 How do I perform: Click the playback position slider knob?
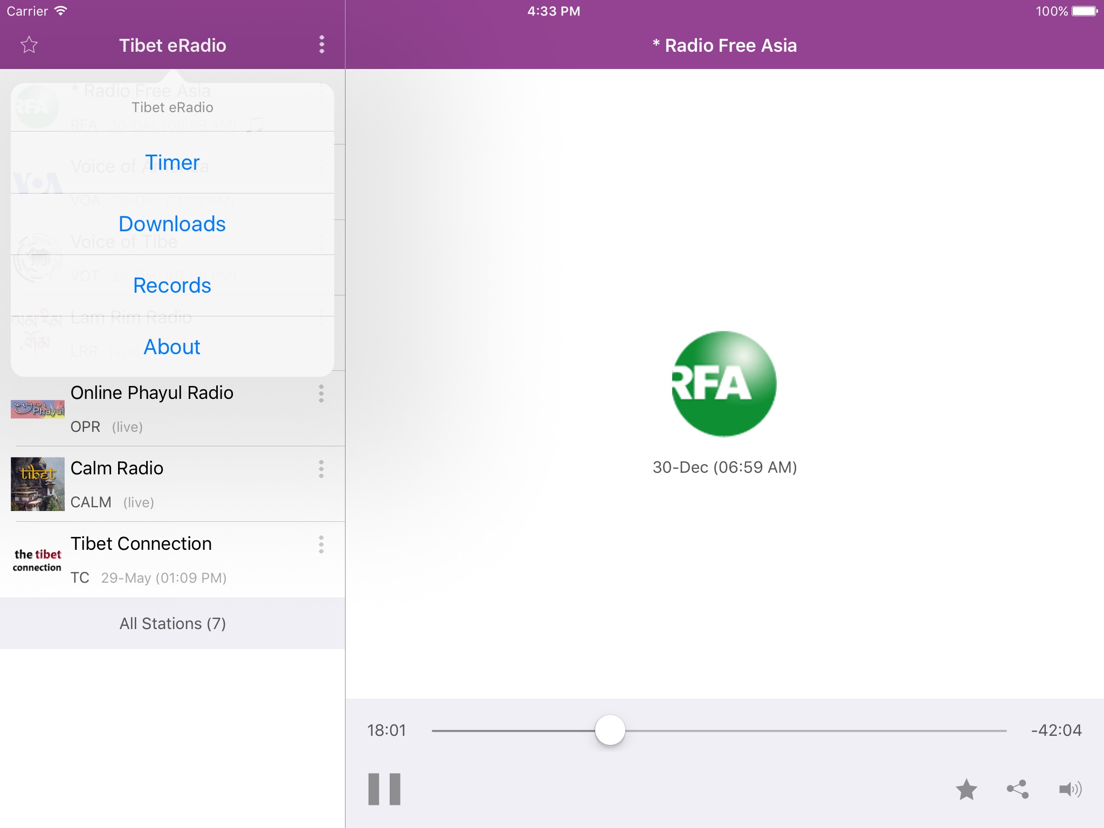tap(610, 730)
